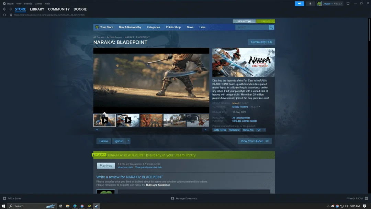The width and height of the screenshot is (371, 209).
Task: Open the Points Shop
Action: [173, 27]
